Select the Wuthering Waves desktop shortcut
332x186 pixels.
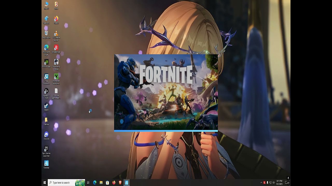[56, 65]
